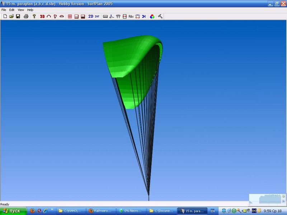Switch to the 0% Necro taskbar window
The image size is (287, 215).
pos(132,211)
